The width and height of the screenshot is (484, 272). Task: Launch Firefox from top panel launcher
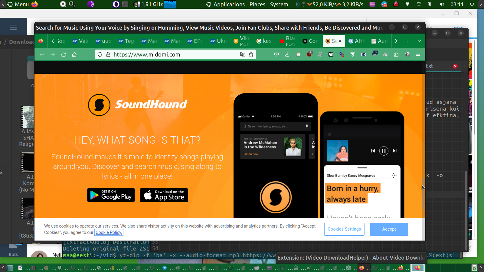[34, 4]
